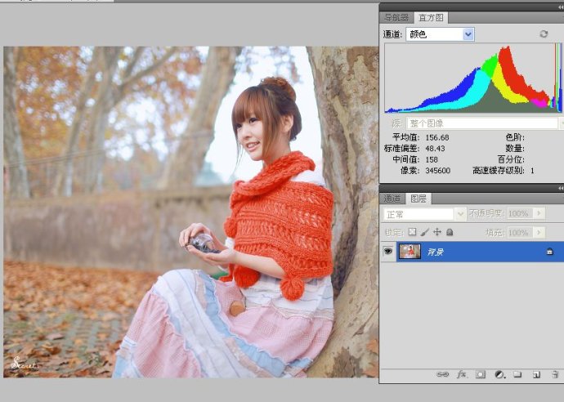Toggle lock all for the layer
This screenshot has height=402, width=564.
point(450,232)
